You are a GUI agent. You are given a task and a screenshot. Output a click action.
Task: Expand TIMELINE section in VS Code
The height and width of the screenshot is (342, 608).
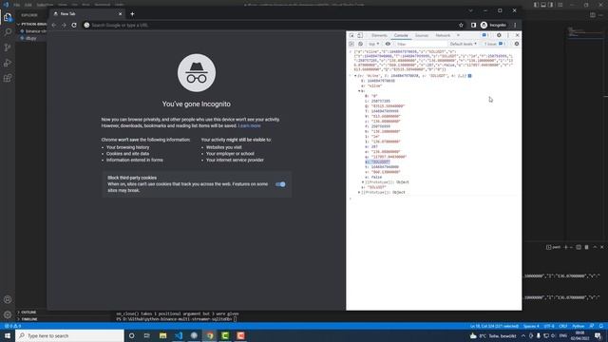coord(29,319)
